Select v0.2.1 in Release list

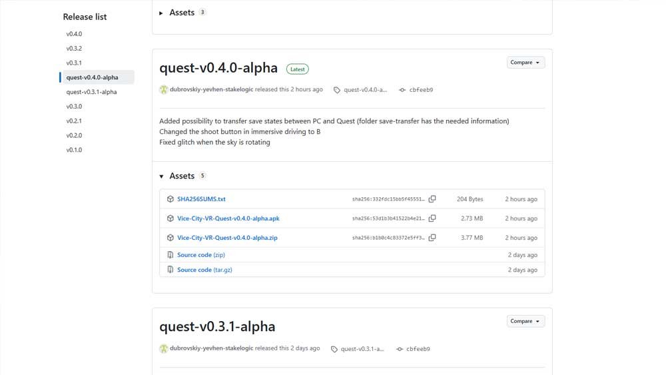tap(74, 121)
